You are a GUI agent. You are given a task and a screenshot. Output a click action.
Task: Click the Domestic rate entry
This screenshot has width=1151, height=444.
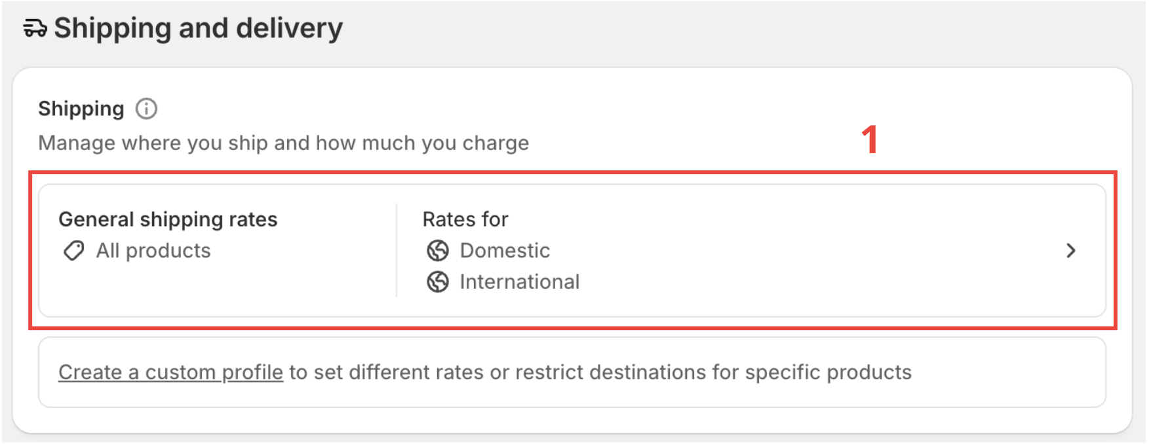click(x=505, y=250)
